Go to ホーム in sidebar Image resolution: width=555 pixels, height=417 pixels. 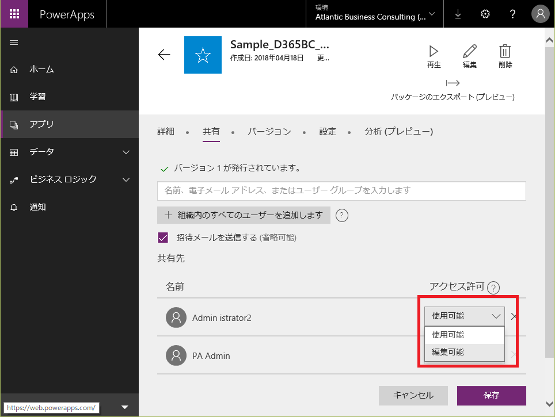[x=69, y=70]
